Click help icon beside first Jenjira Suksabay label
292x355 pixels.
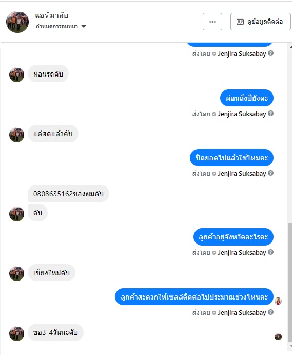click(x=271, y=53)
